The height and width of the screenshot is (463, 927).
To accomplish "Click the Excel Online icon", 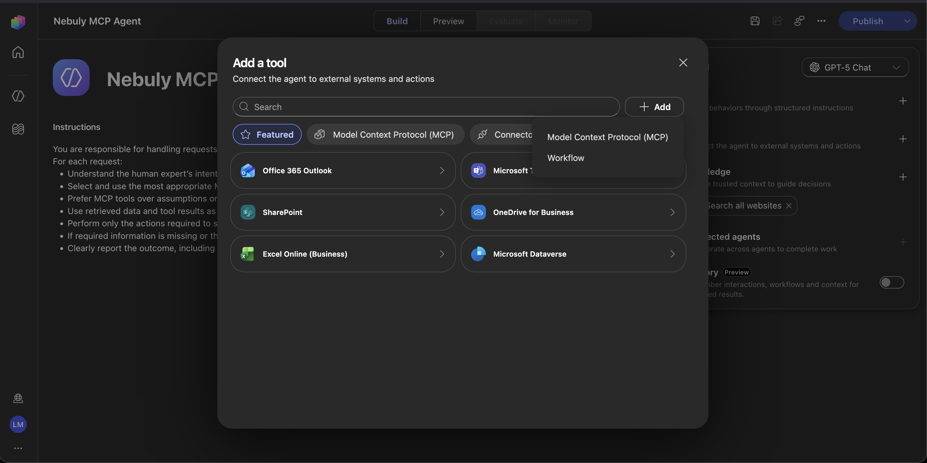I will (x=248, y=254).
